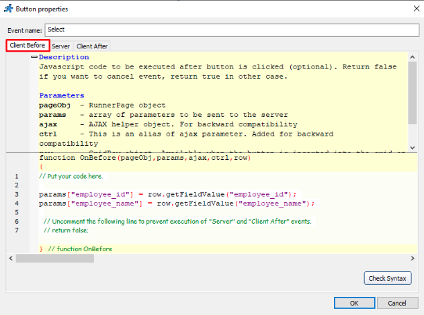Open the Server tab

pyautogui.click(x=60, y=46)
